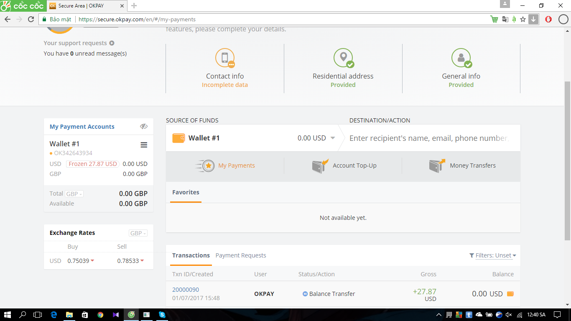Click the muted volume icon in system tray
Image resolution: width=571 pixels, height=321 pixels.
[509, 314]
